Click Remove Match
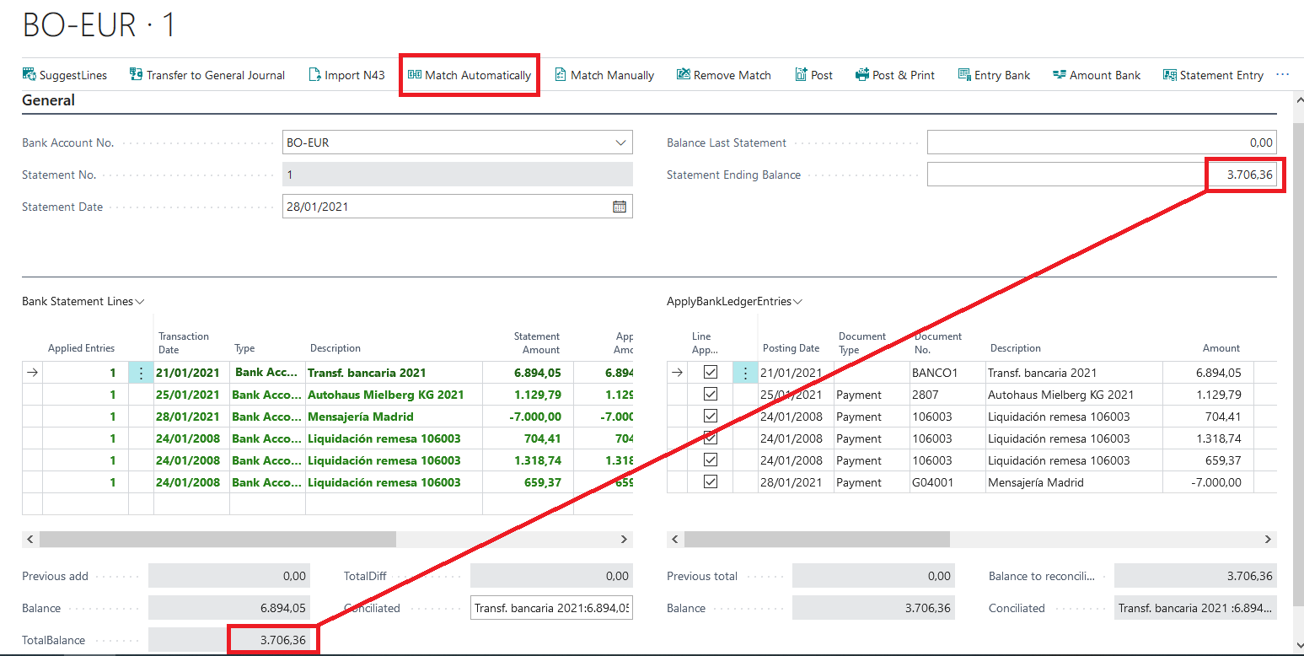The height and width of the screenshot is (656, 1304). coord(724,75)
